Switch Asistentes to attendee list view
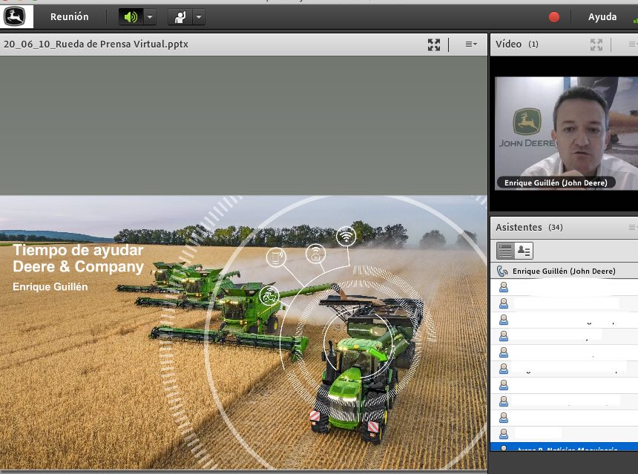Viewport: 638px width, 474px height. (x=507, y=250)
